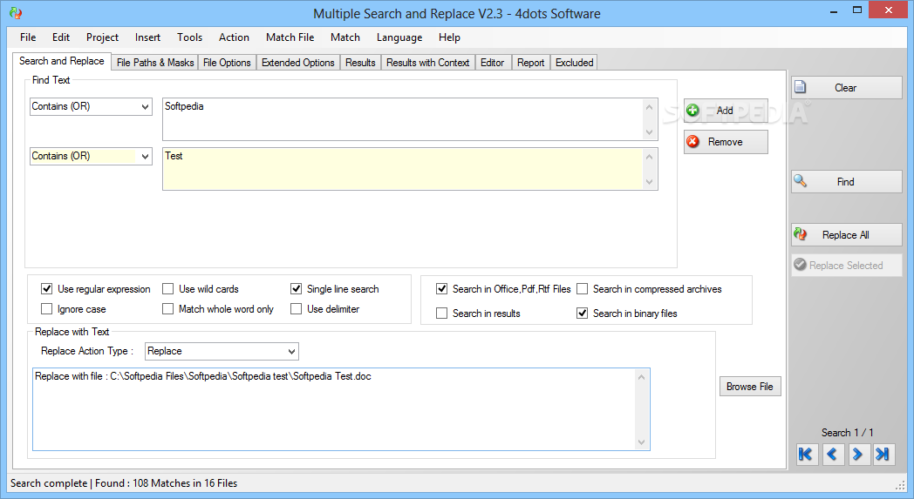Open the Tools menu
This screenshot has height=499, width=914.
tap(189, 37)
